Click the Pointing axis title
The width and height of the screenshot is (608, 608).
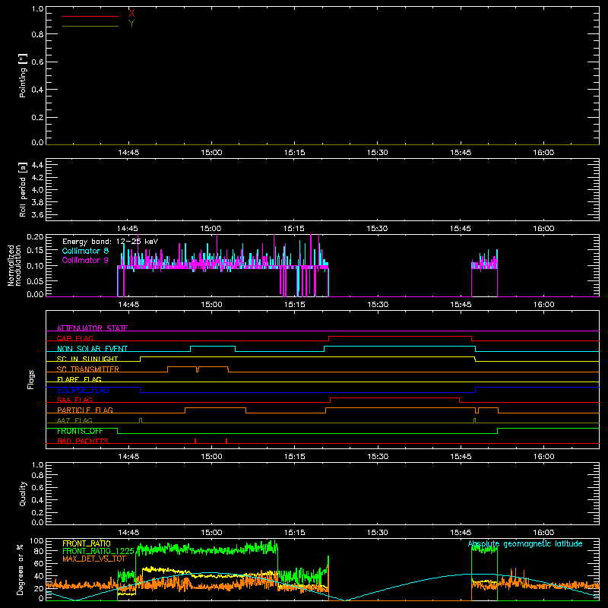point(23,75)
